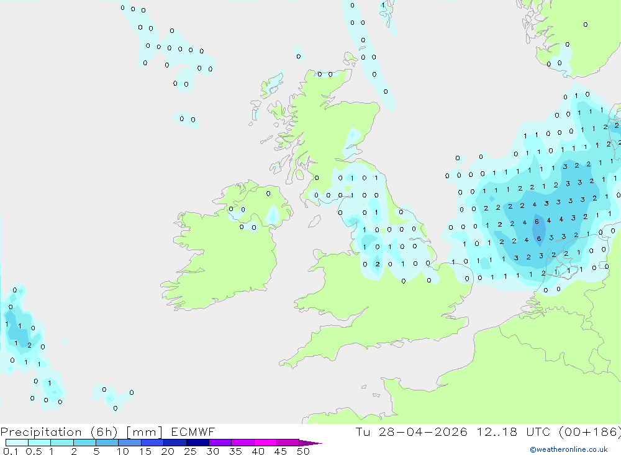This screenshot has width=621, height=455.
Task: Click the 0.1–0.5 mm lightest legend swatch
Action: pyautogui.click(x=17, y=443)
